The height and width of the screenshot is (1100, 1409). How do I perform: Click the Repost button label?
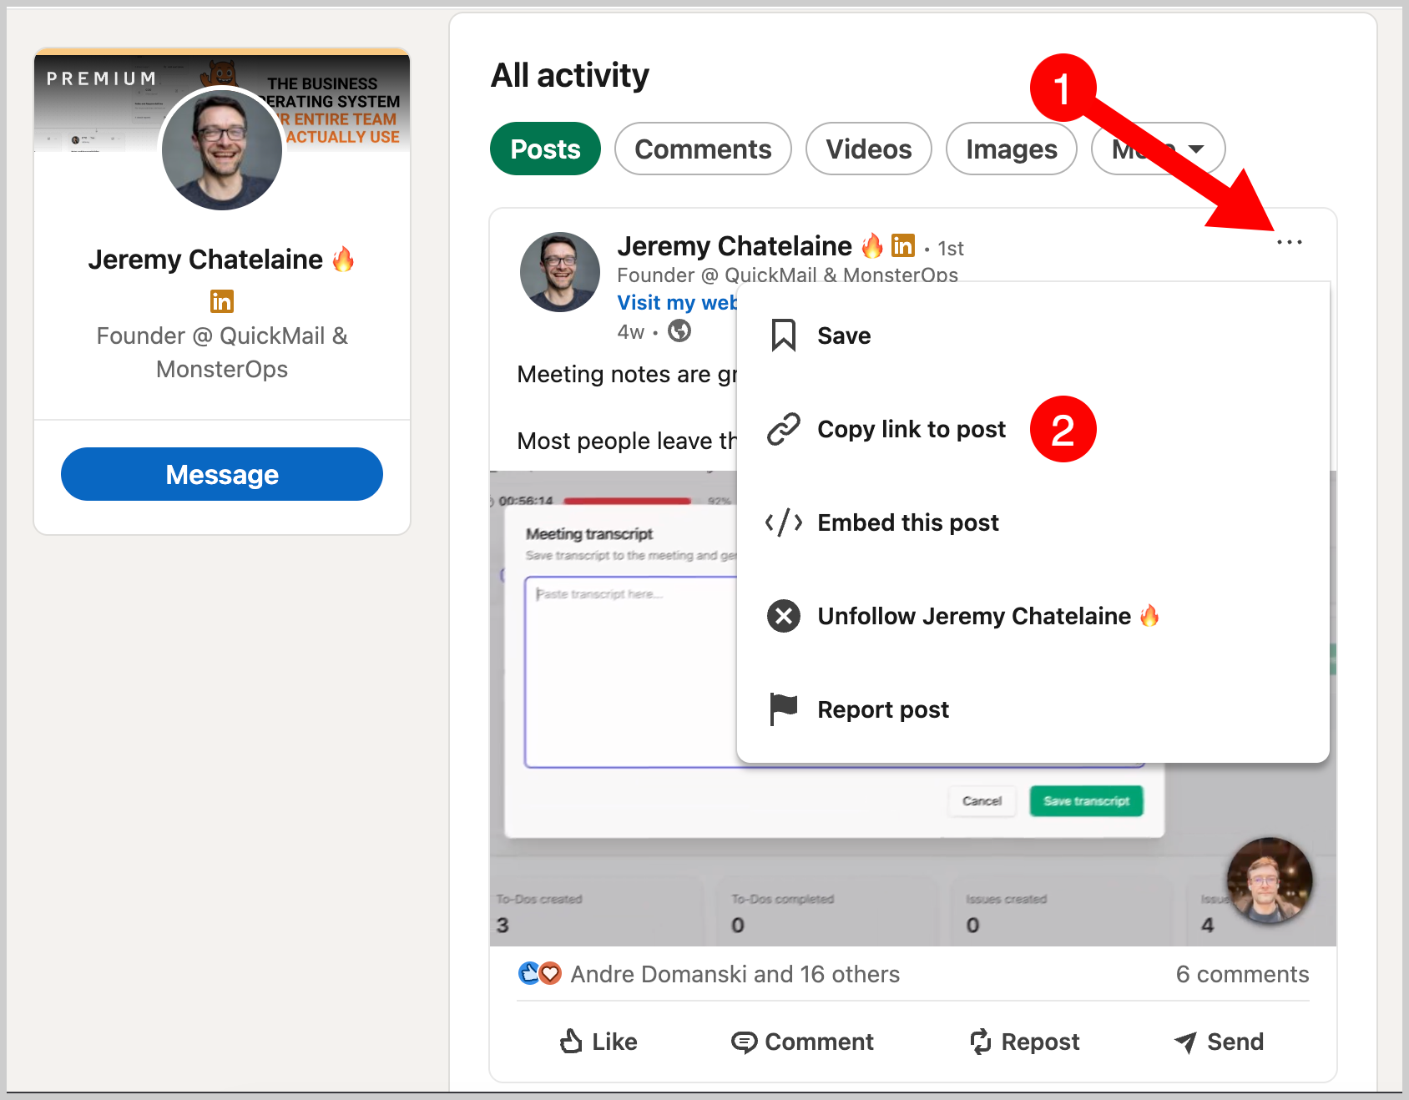1040,1042
